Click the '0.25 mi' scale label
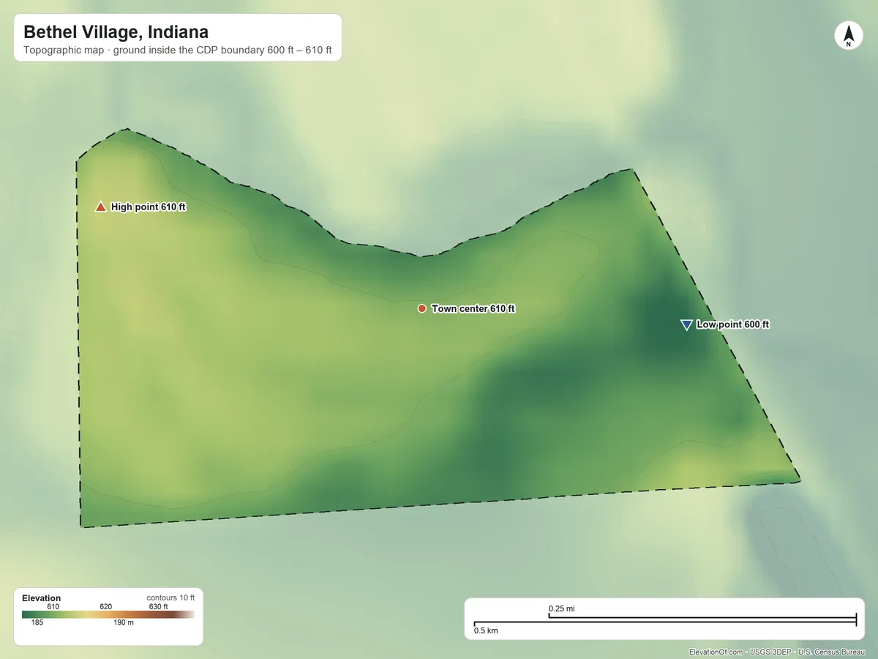The image size is (878, 659). pyautogui.click(x=562, y=608)
